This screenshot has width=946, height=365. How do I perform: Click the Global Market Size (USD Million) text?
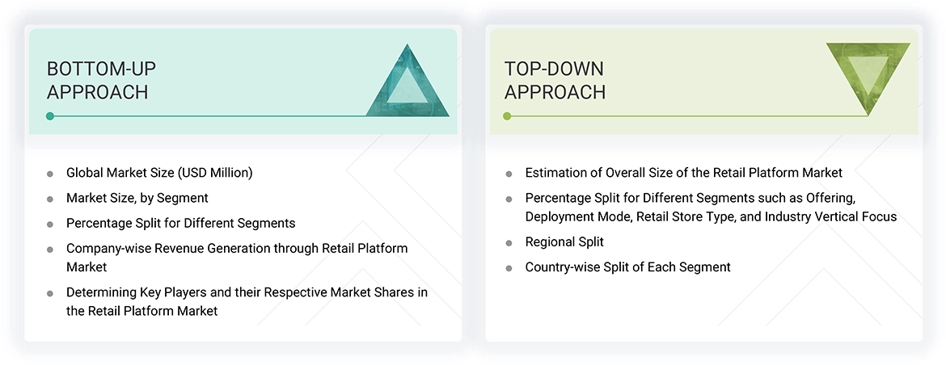point(159,173)
